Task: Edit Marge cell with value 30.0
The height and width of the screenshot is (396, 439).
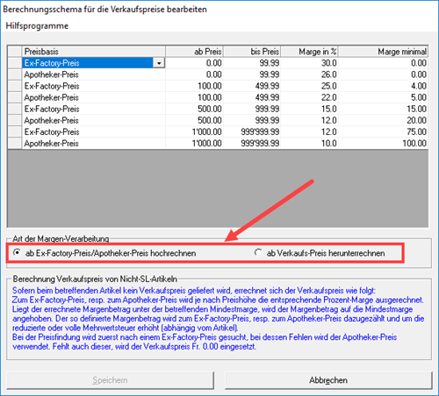Action: [310, 63]
